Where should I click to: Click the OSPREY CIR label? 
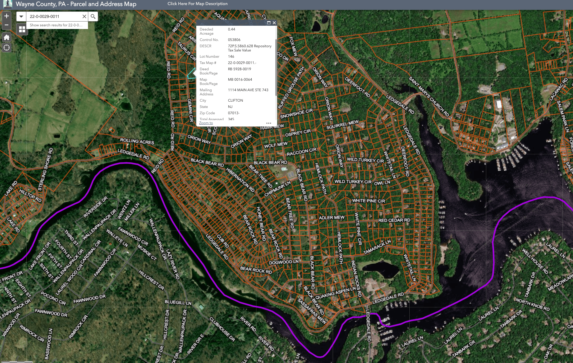[298, 133]
